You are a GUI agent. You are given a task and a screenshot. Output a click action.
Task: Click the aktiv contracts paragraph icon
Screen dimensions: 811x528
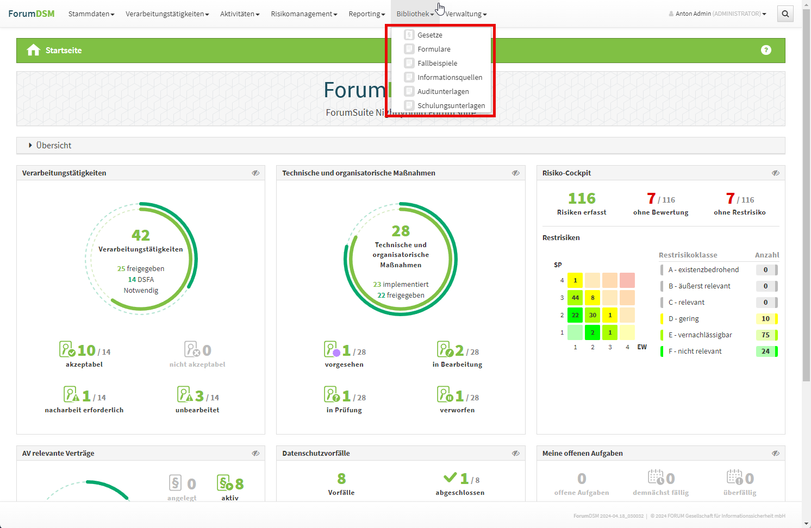coord(224,483)
